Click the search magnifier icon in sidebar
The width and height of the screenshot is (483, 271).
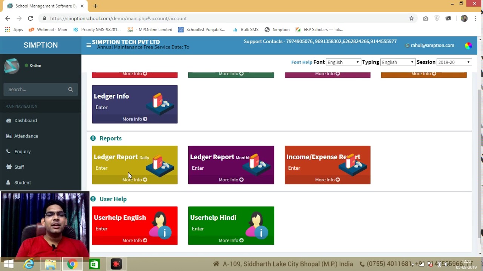coord(71,90)
